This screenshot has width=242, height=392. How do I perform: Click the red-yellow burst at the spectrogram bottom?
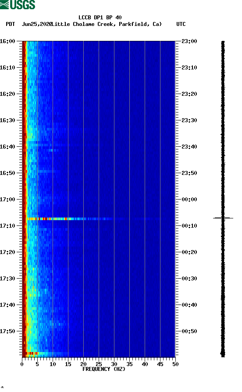31,353
